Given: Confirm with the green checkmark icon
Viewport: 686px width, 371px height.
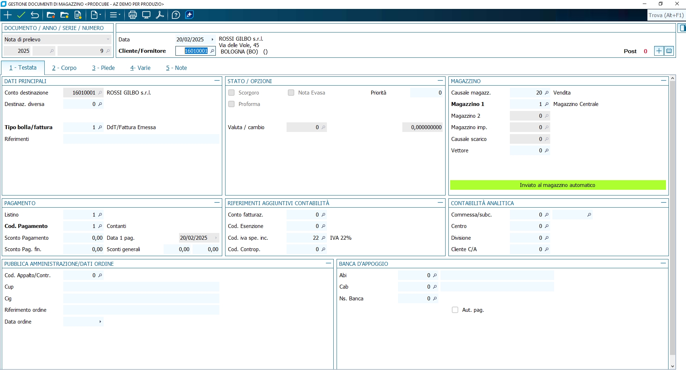Looking at the screenshot, I should click(x=21, y=15).
